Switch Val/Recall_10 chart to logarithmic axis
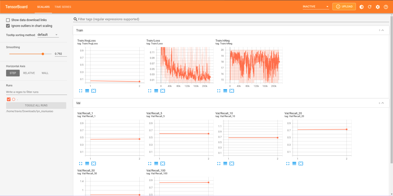 click(225, 163)
